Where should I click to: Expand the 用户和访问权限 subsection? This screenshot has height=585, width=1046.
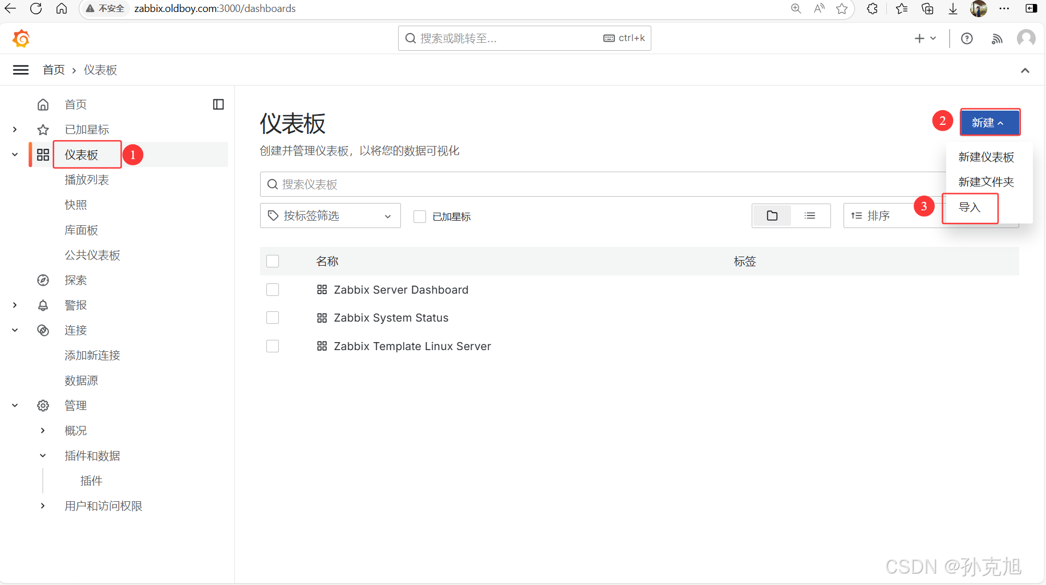coord(43,506)
